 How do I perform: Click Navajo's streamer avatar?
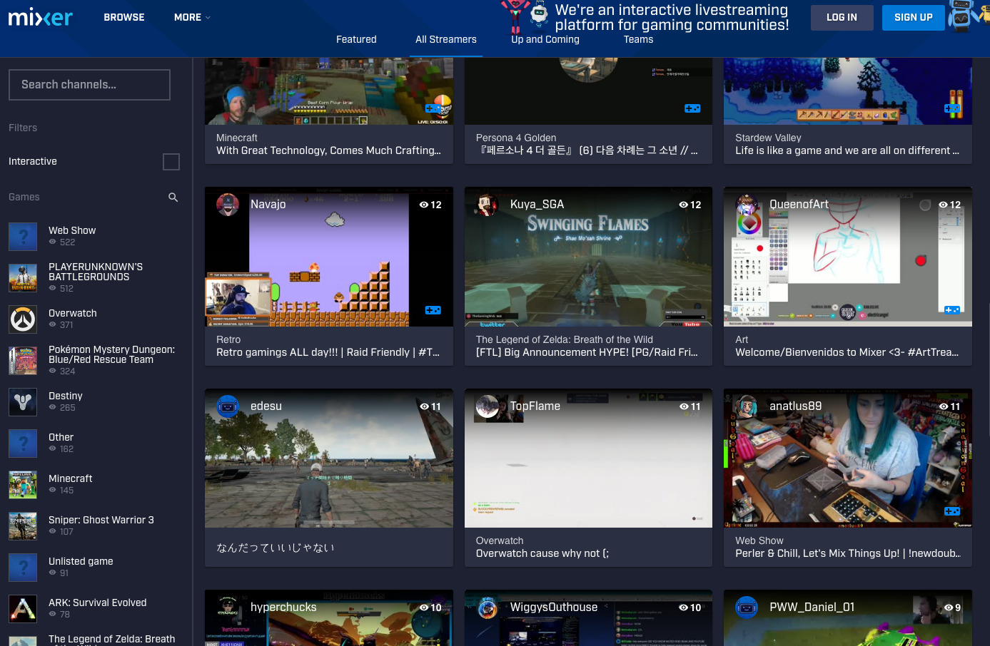(228, 205)
